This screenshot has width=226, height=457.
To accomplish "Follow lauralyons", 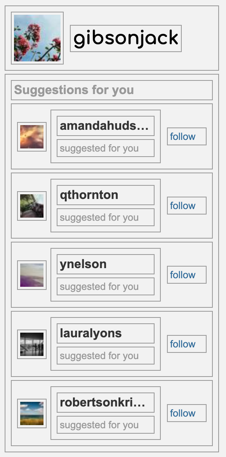I will [187, 344].
